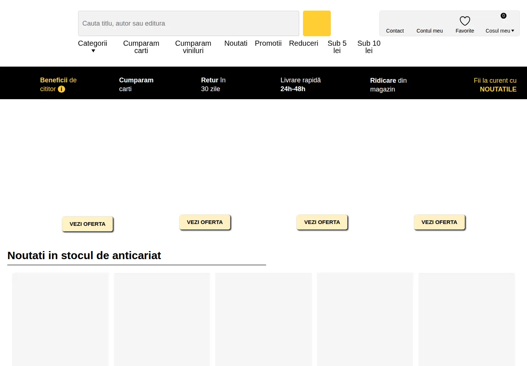Click the yellow search button
The image size is (527, 366).
317,23
